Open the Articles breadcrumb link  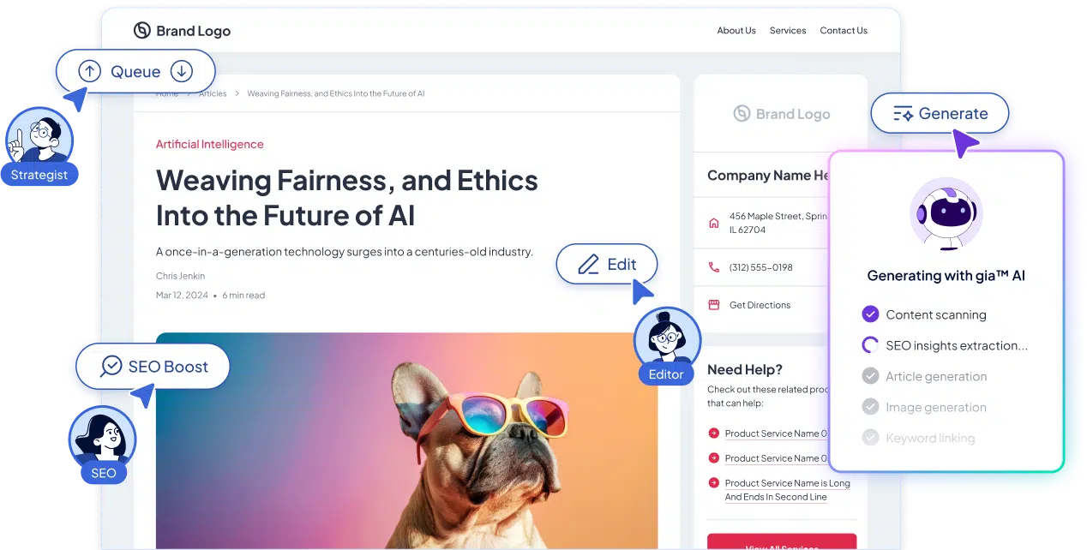(x=213, y=93)
